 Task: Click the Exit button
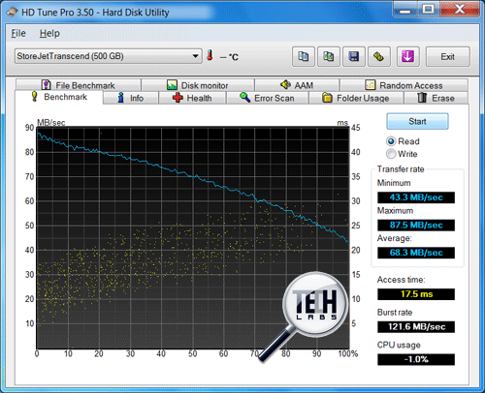click(447, 57)
